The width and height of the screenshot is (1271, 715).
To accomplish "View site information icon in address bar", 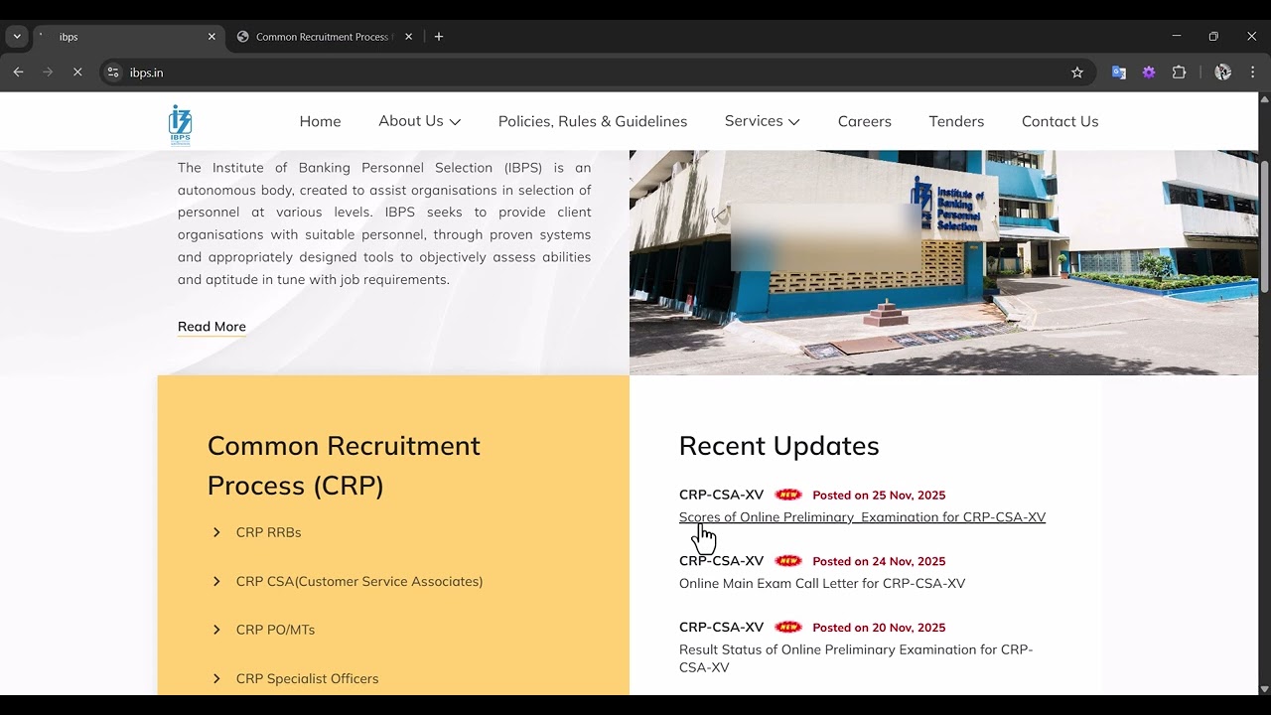I will (113, 72).
